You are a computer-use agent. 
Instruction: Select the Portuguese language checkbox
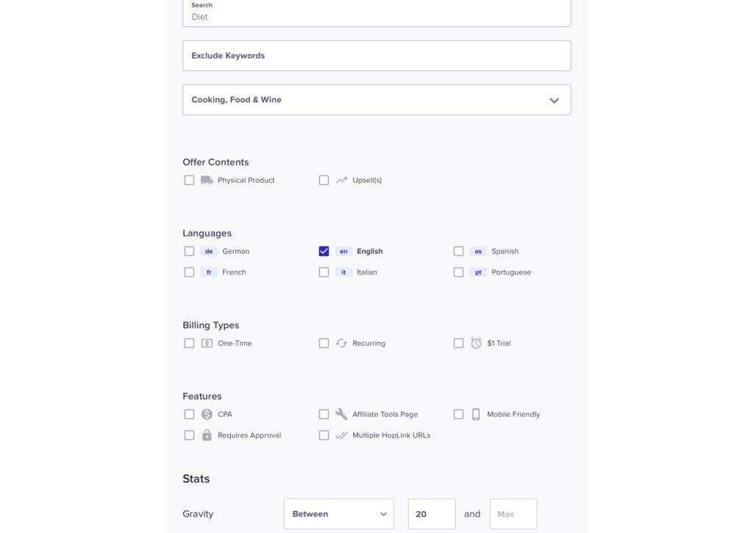(458, 272)
